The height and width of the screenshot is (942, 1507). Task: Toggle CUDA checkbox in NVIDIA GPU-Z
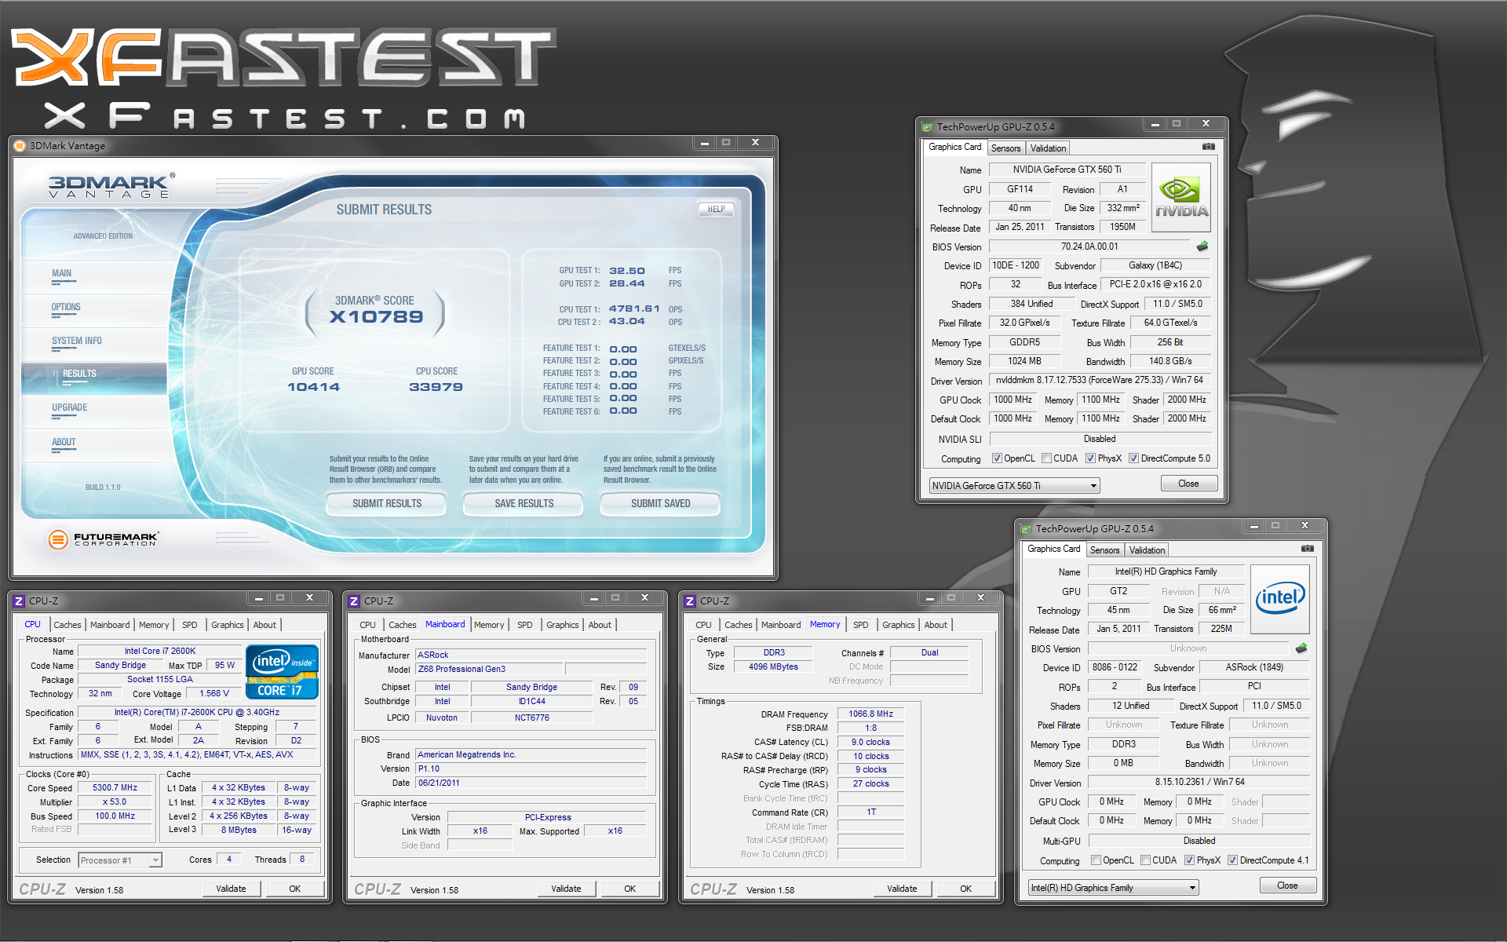click(x=1048, y=458)
